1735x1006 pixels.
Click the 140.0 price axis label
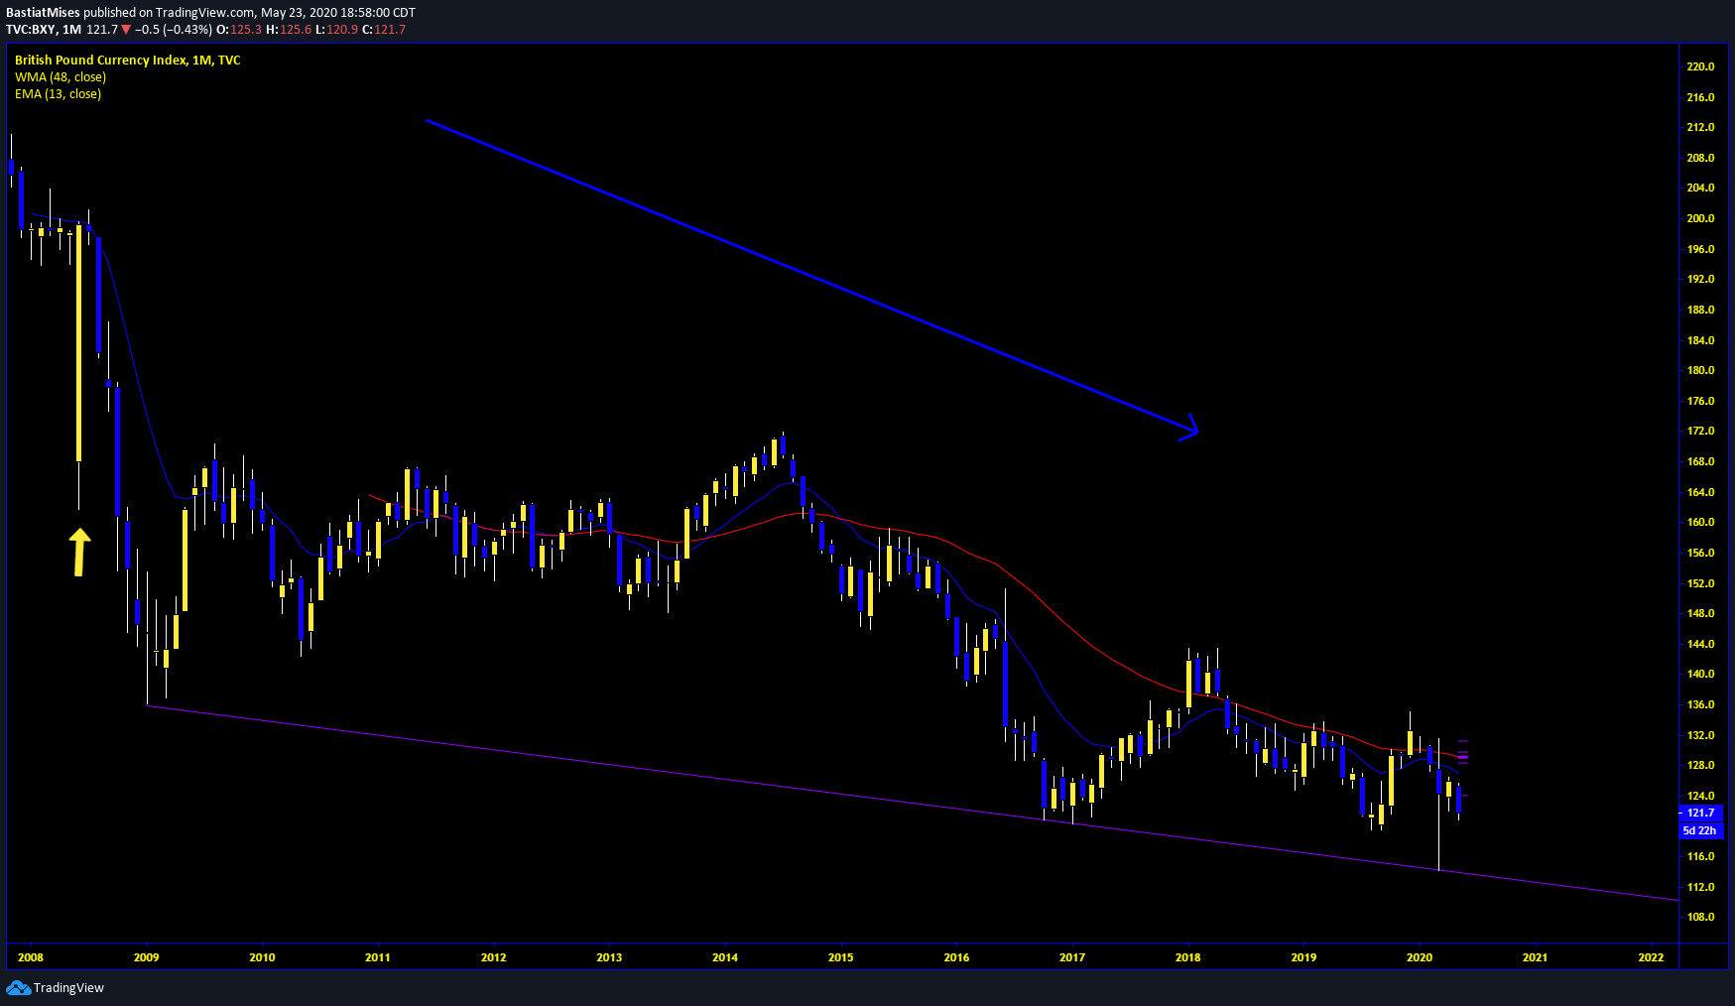[x=1700, y=674]
